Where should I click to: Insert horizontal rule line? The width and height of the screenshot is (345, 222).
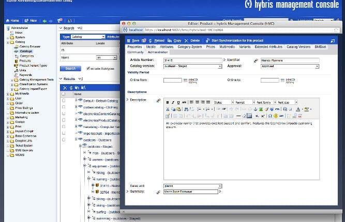pos(238,116)
